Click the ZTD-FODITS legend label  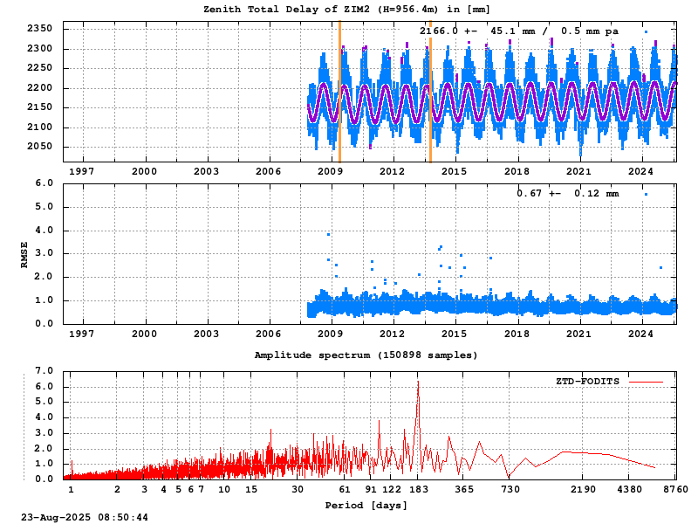tap(587, 382)
